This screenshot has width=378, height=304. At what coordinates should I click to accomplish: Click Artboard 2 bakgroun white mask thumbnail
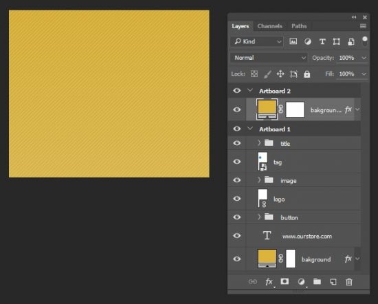pyautogui.click(x=295, y=109)
